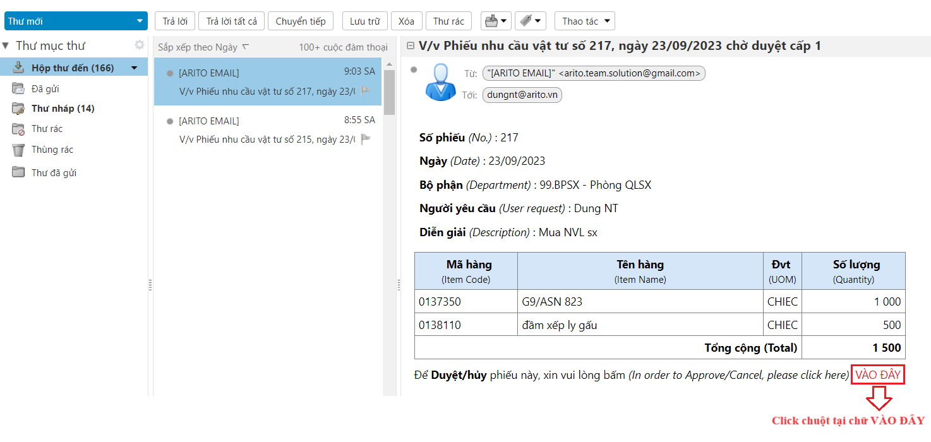Click the sender avatar icon
The image size is (931, 442).
tap(440, 82)
